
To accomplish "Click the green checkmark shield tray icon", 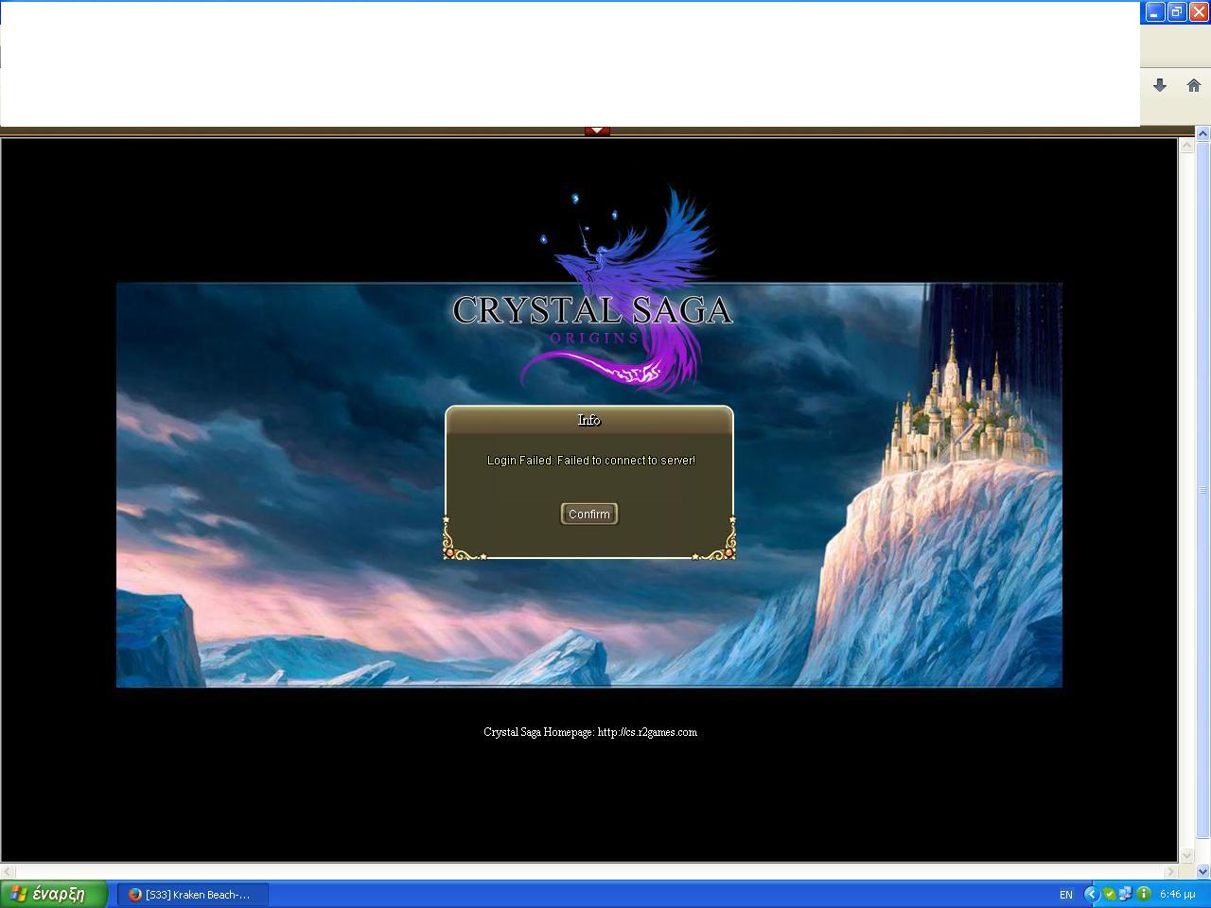I will coord(1109,894).
